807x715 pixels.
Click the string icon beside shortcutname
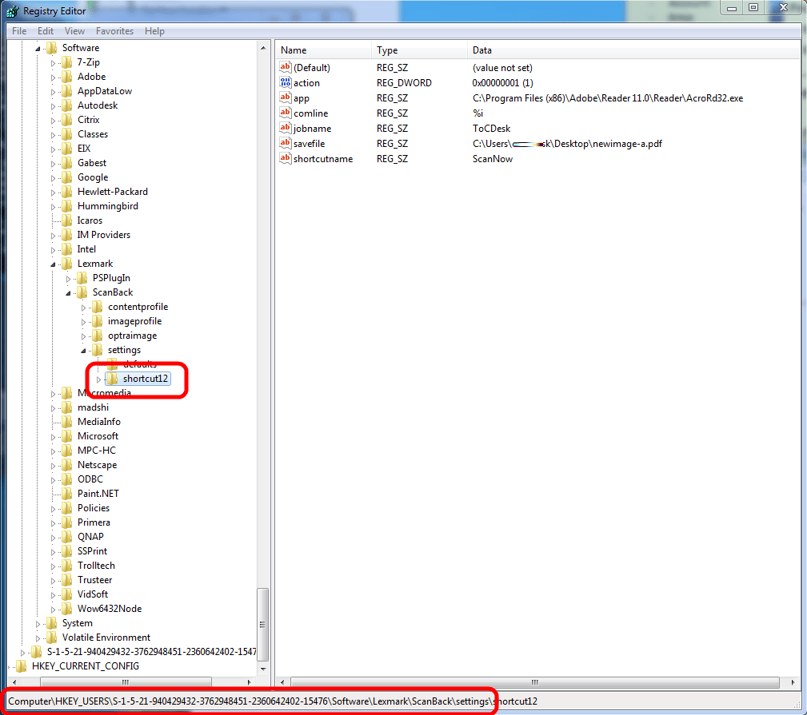pos(286,159)
